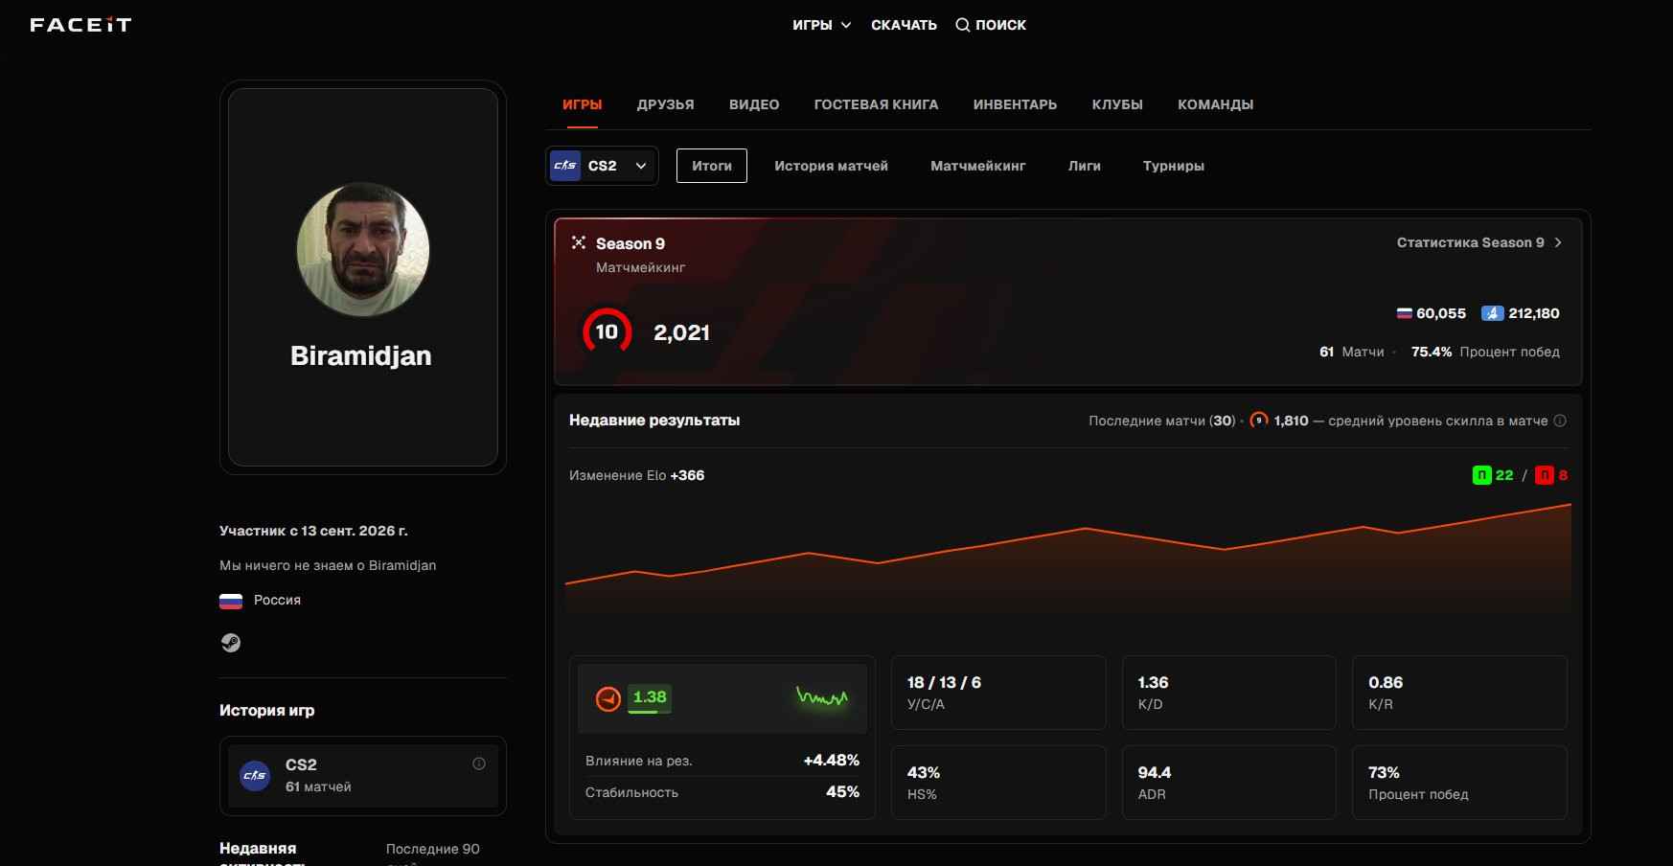Click the 1.36 K/D stat card
The width and height of the screenshot is (1673, 866).
[1228, 693]
